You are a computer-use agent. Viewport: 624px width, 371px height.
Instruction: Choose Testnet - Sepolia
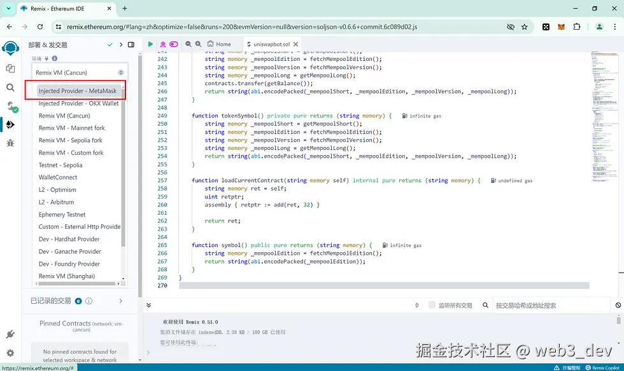(x=60, y=165)
